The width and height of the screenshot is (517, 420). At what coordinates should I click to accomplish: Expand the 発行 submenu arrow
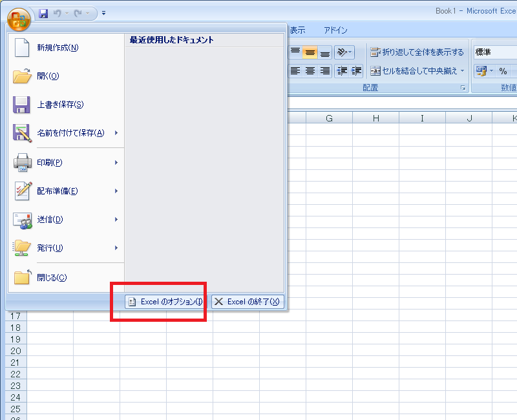pos(116,248)
